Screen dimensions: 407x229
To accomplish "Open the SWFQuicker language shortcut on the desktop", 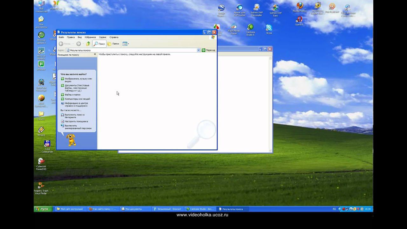I will [239, 10].
